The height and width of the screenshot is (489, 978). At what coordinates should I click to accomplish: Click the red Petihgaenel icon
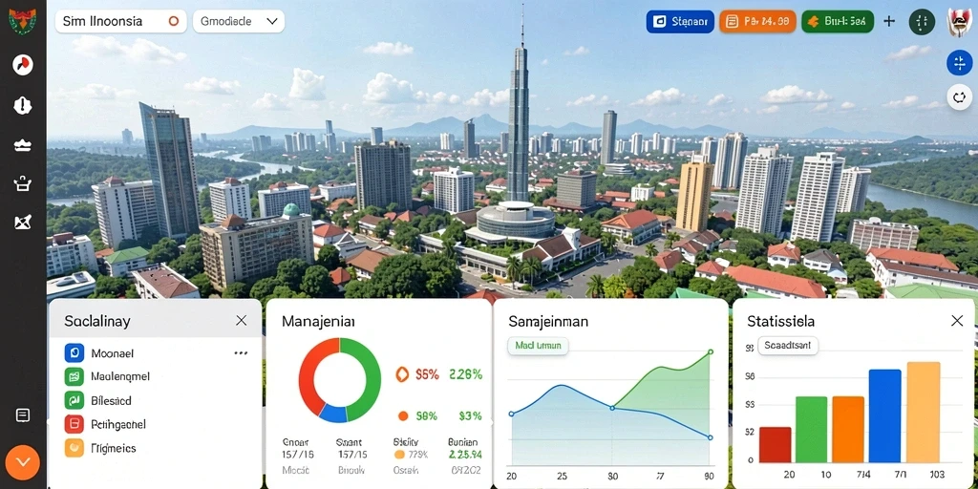click(74, 424)
